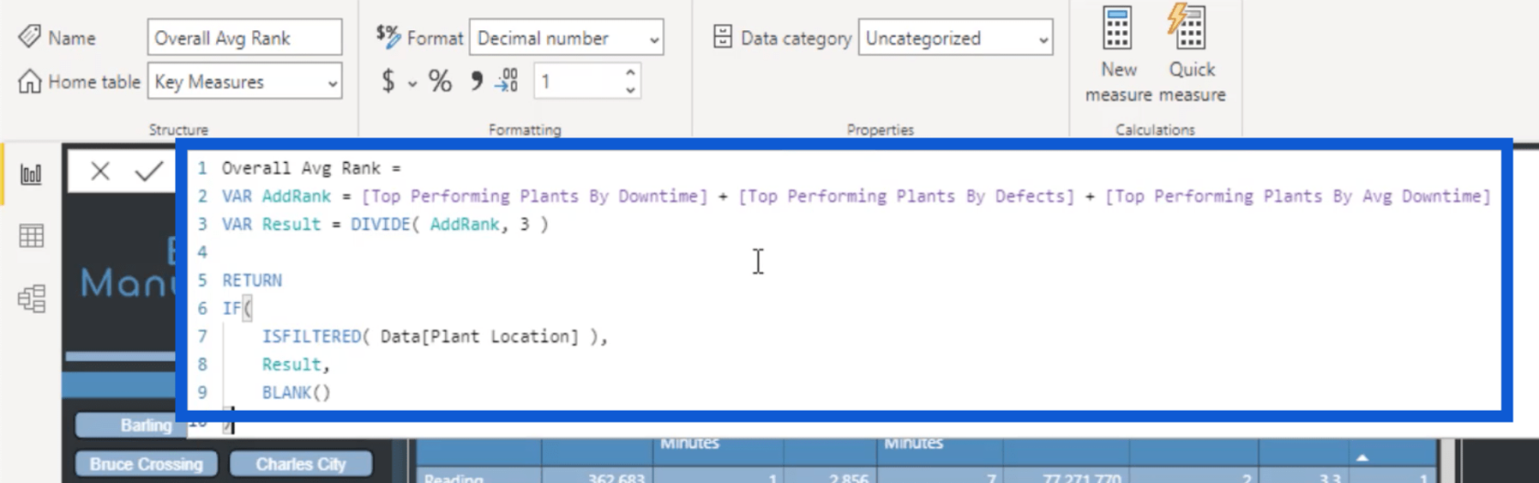The image size is (1539, 483).
Task: Click '[Top Performing Plants By Defects]' measure reference
Action: pyautogui.click(x=906, y=197)
